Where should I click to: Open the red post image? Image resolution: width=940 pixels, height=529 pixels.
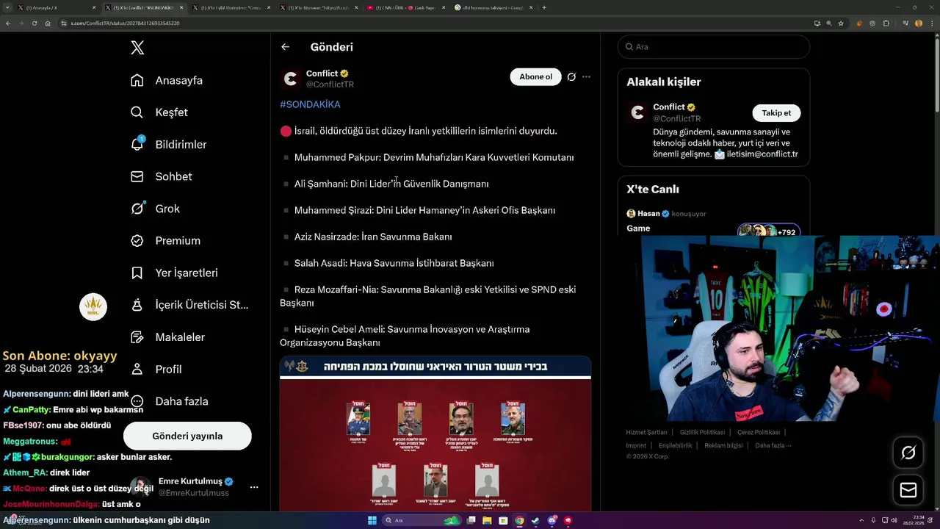coord(435,434)
